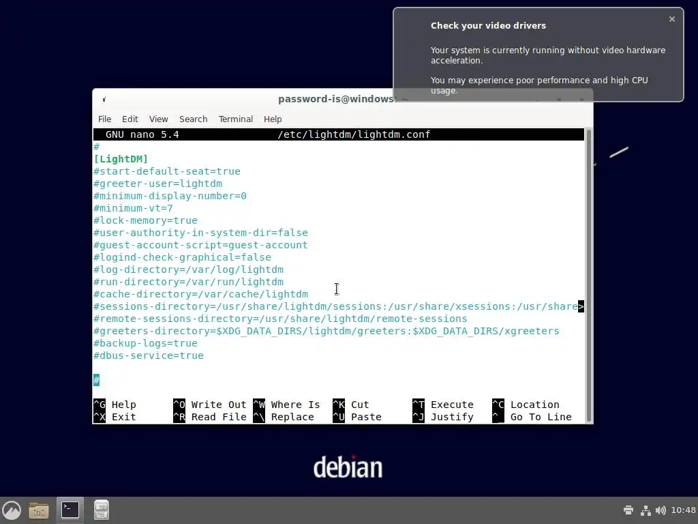Screen dimensions: 698x524
Task: Click the ^\ Replace shortcut hint
Action: pos(284,417)
